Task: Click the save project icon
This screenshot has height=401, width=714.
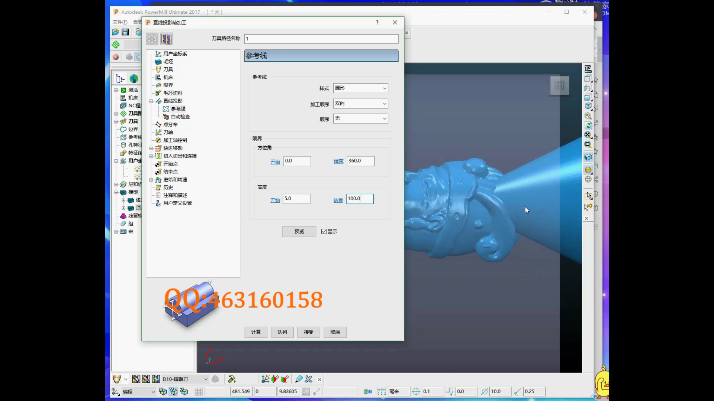Action: point(125,32)
